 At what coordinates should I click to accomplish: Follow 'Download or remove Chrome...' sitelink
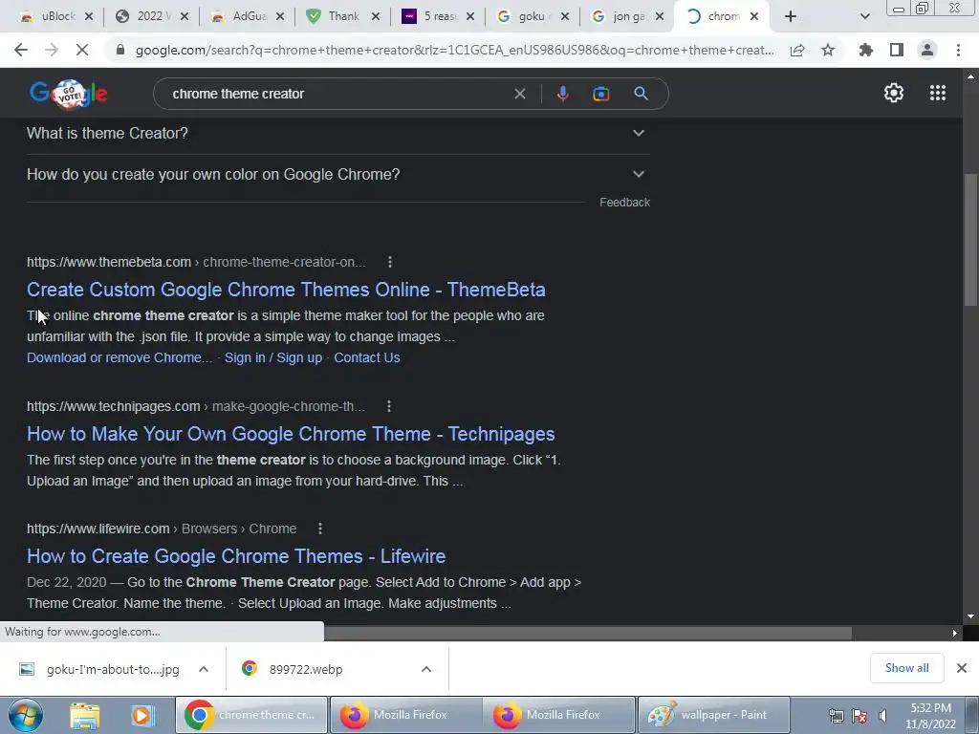point(120,357)
